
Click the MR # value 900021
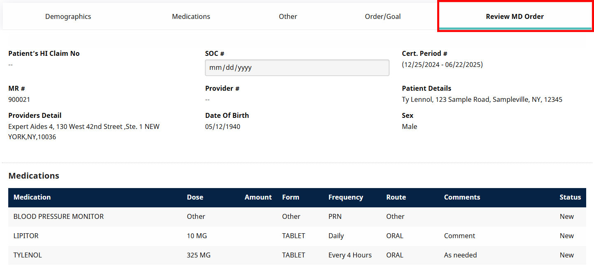click(19, 99)
